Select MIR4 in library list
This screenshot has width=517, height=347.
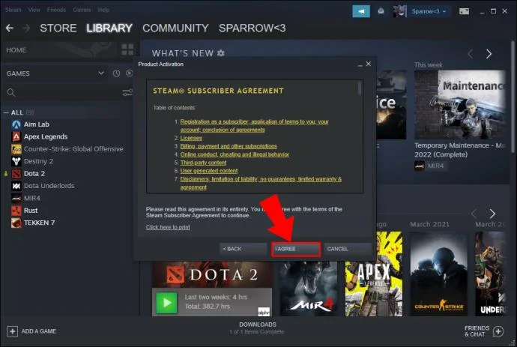click(x=32, y=198)
